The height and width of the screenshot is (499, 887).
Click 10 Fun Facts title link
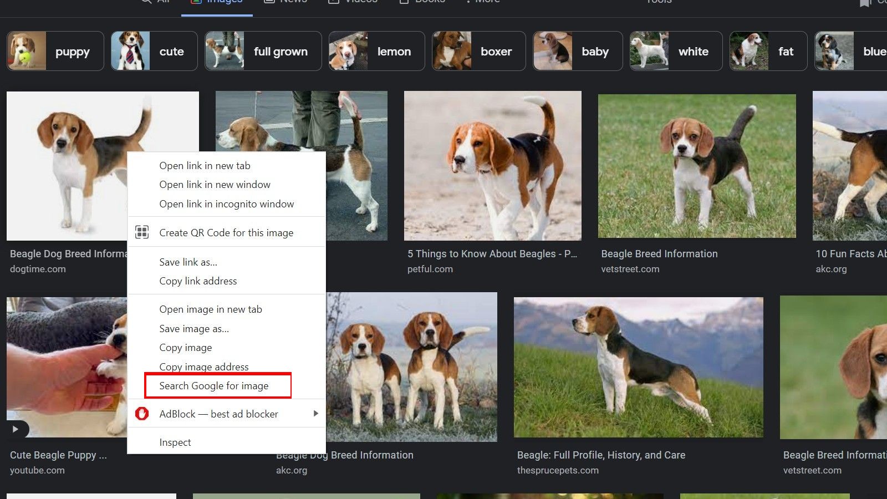851,253
